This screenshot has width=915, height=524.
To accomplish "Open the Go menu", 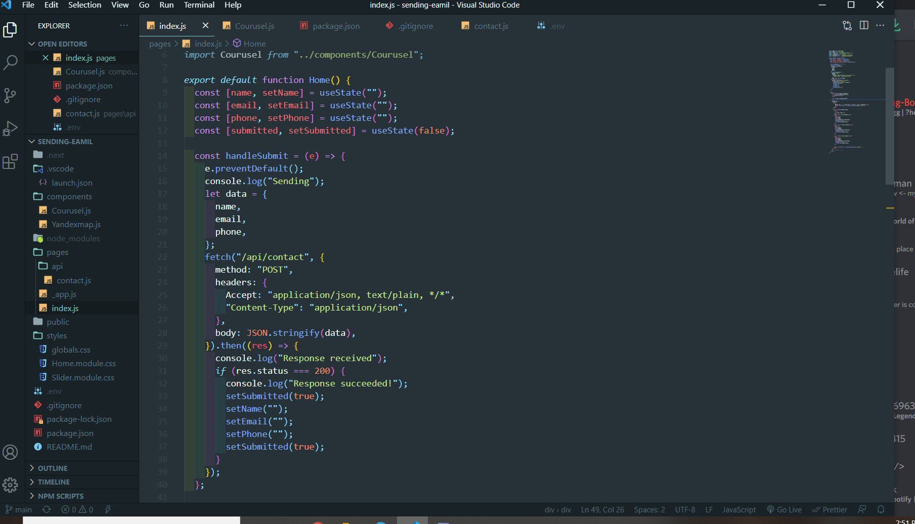I will click(x=144, y=5).
